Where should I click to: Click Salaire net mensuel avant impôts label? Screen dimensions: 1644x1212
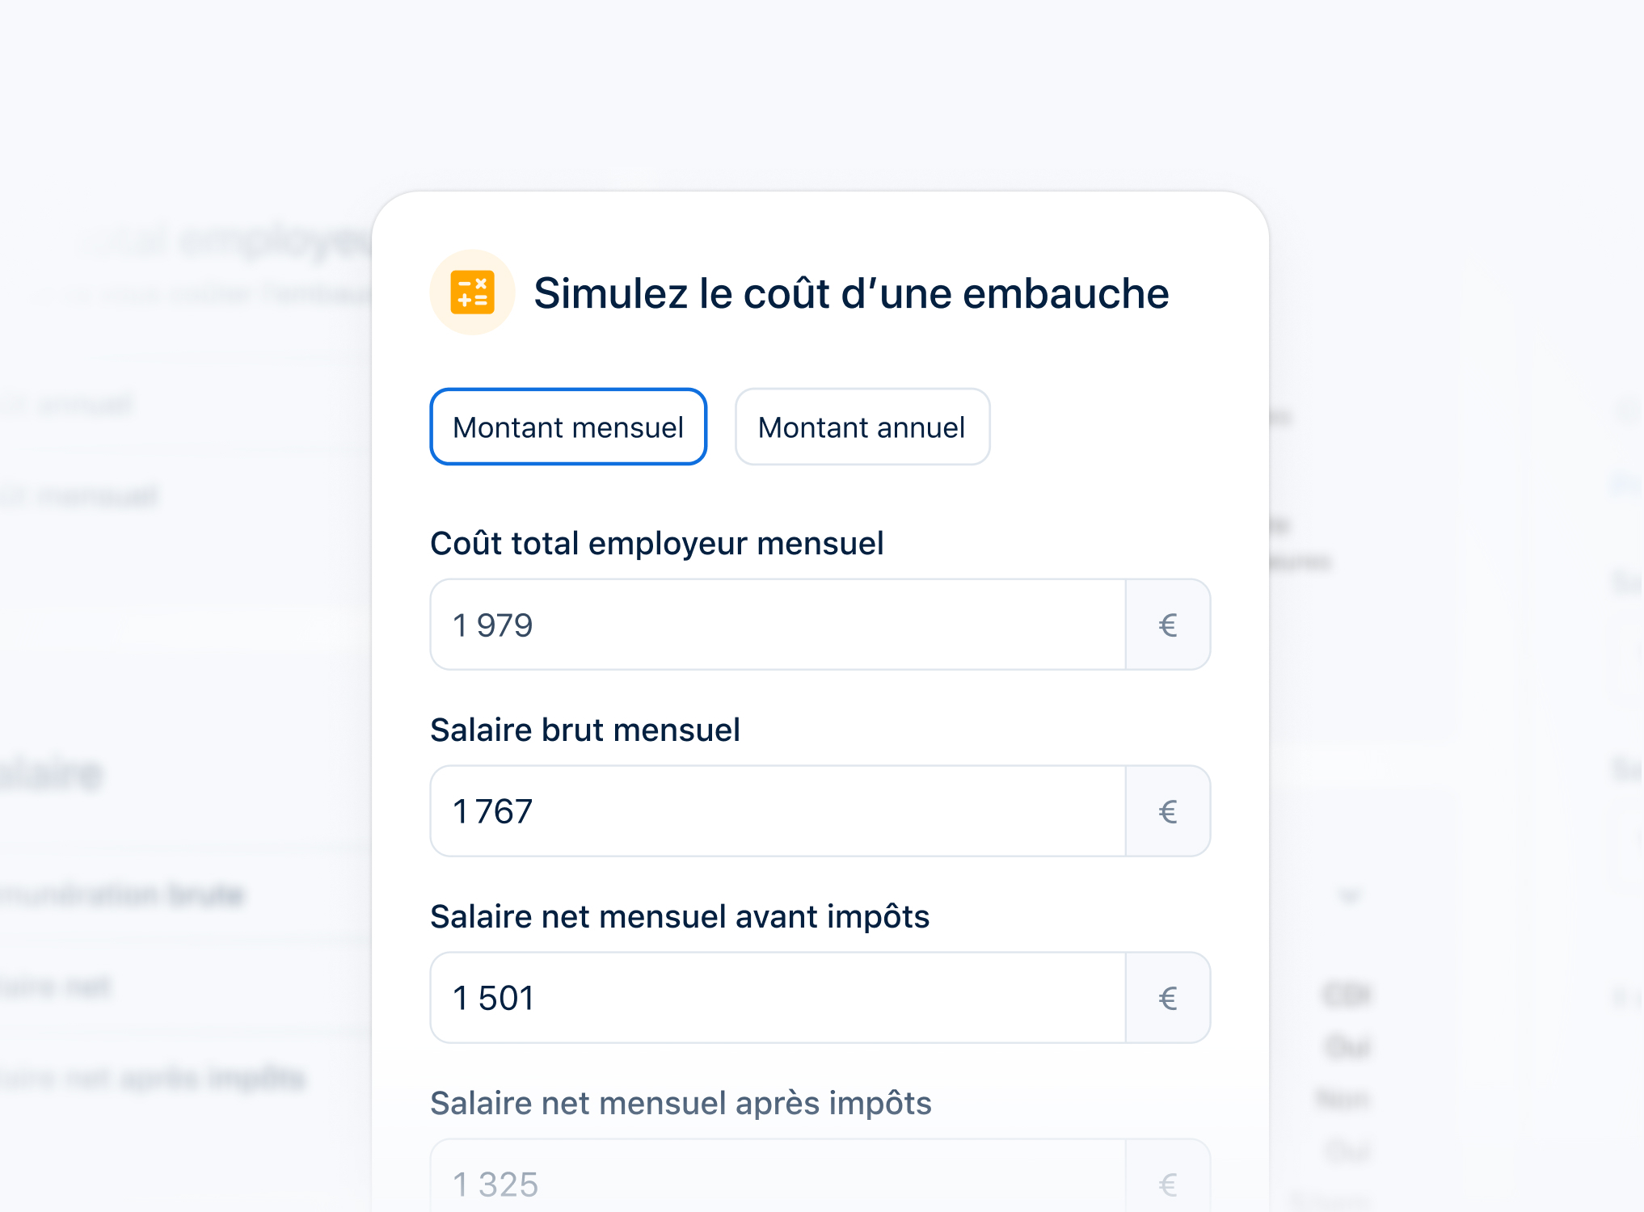679,916
